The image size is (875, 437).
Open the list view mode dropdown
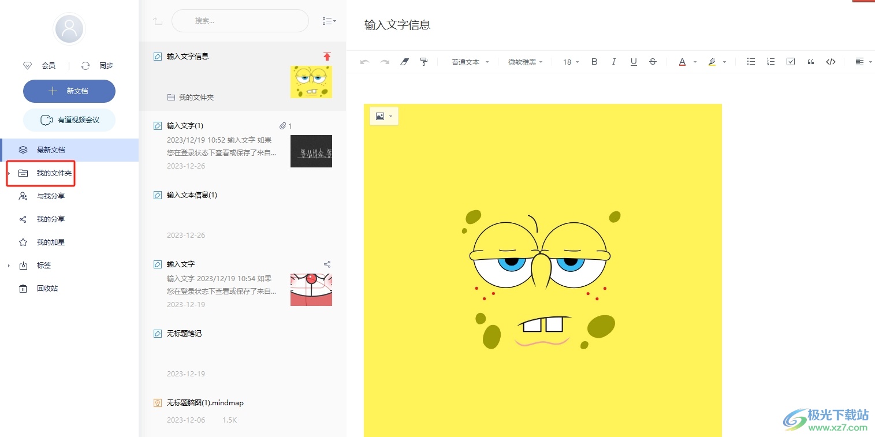(329, 21)
